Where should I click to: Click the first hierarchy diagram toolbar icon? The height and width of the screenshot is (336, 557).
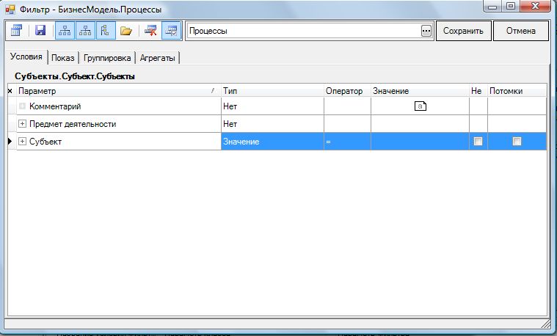pos(64,31)
